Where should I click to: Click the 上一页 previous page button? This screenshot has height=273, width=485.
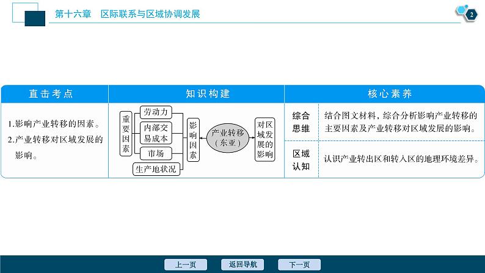tap(186, 264)
